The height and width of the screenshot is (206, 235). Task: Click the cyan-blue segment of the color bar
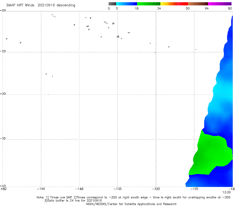127,4
